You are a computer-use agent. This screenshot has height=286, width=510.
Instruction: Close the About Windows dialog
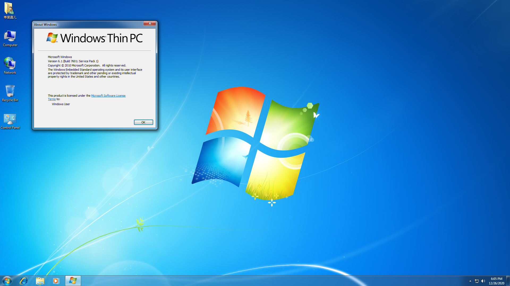[150, 23]
